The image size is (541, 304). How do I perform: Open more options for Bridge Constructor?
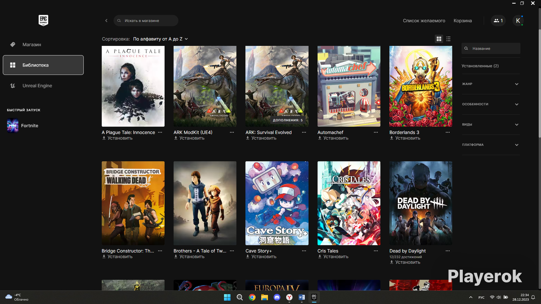pyautogui.click(x=160, y=251)
